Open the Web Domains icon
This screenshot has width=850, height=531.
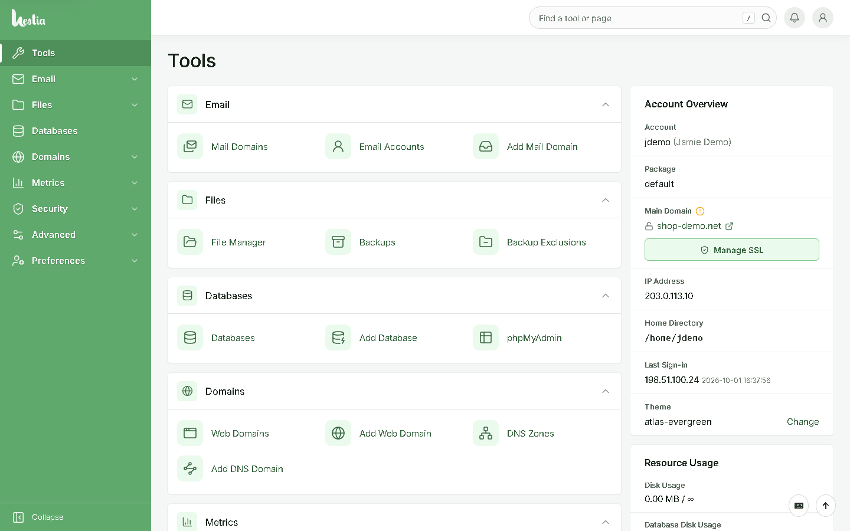[190, 433]
